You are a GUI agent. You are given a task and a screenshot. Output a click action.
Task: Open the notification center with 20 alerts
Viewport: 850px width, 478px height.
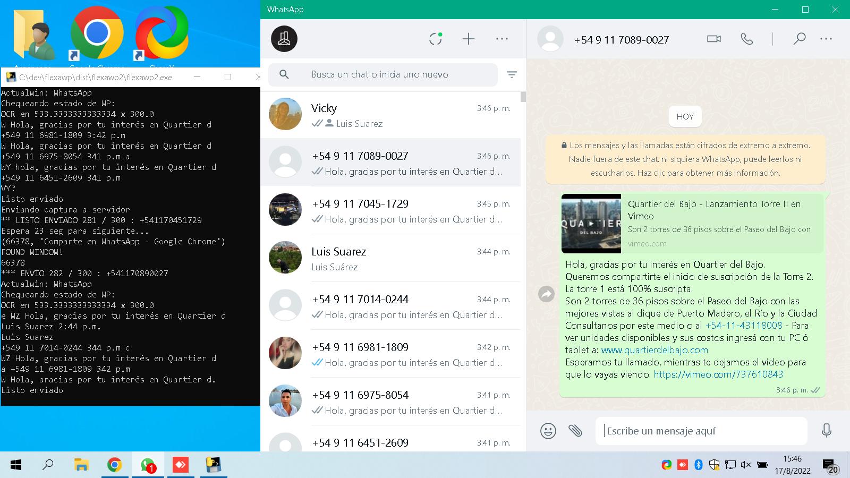pyautogui.click(x=831, y=466)
